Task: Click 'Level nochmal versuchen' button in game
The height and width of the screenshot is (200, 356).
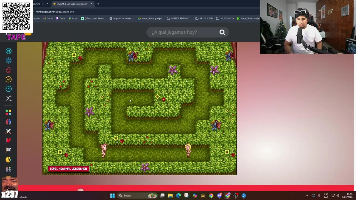Action: (68, 169)
